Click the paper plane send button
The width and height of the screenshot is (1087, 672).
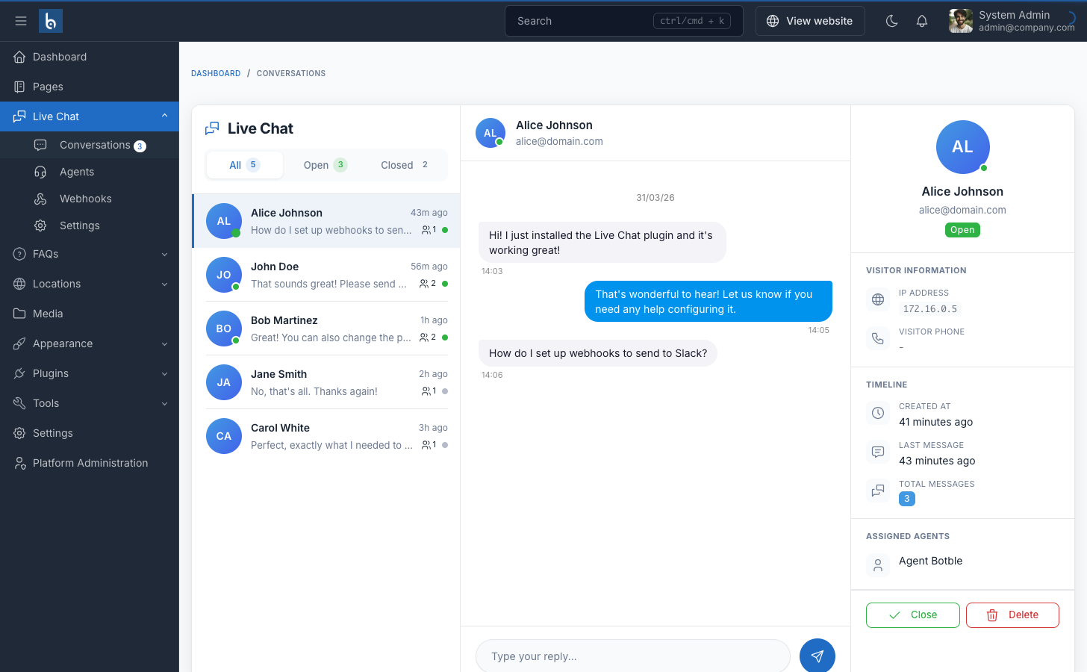(x=817, y=656)
